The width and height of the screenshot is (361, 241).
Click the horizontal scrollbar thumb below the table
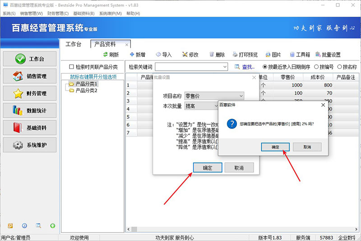134,229
